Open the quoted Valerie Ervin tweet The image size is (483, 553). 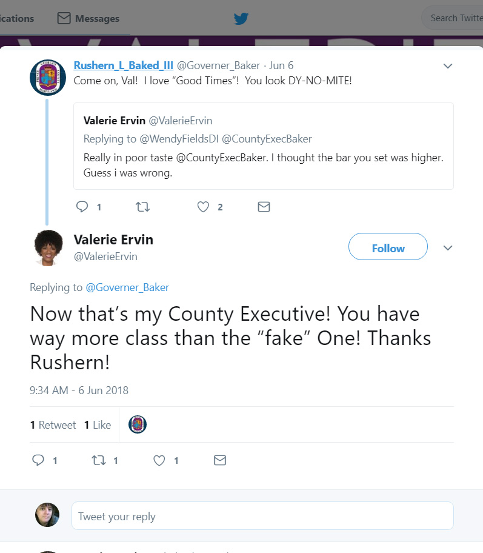pos(264,146)
